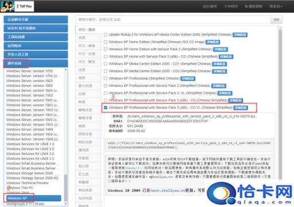Click the search keyword input field

pyautogui.click(x=173, y=19)
